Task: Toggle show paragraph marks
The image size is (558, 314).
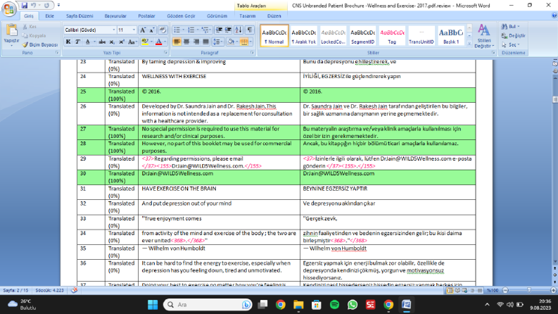Action: tap(250, 30)
